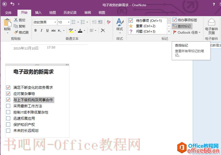This screenshot has width=221, height=155.
Task: Check the 控制IT成本降低复杂性 checkbox
Action: point(8,112)
